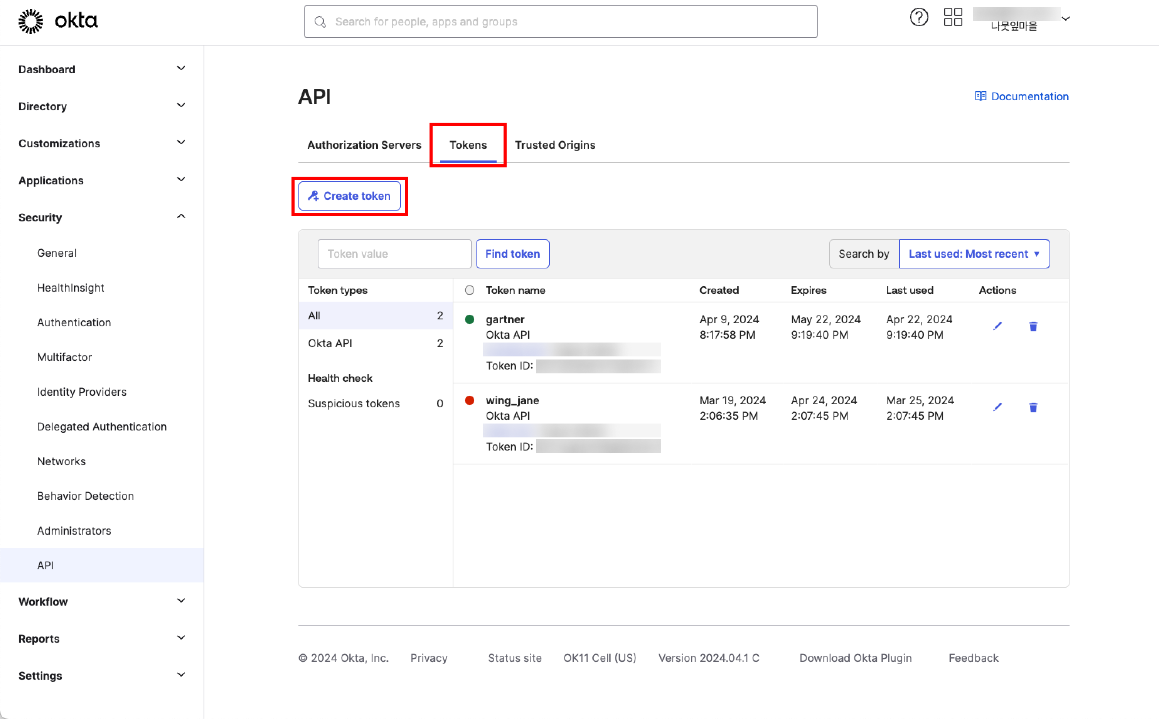Click the Expires column header

[x=808, y=290]
